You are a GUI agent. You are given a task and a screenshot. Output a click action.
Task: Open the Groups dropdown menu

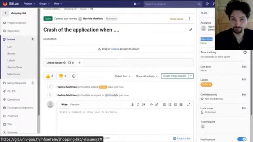click(x=44, y=4)
